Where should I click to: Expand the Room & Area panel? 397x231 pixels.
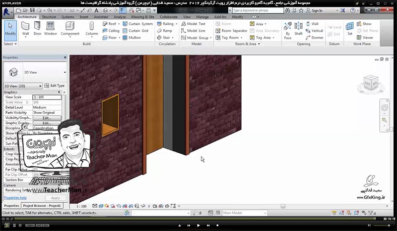tap(248, 44)
